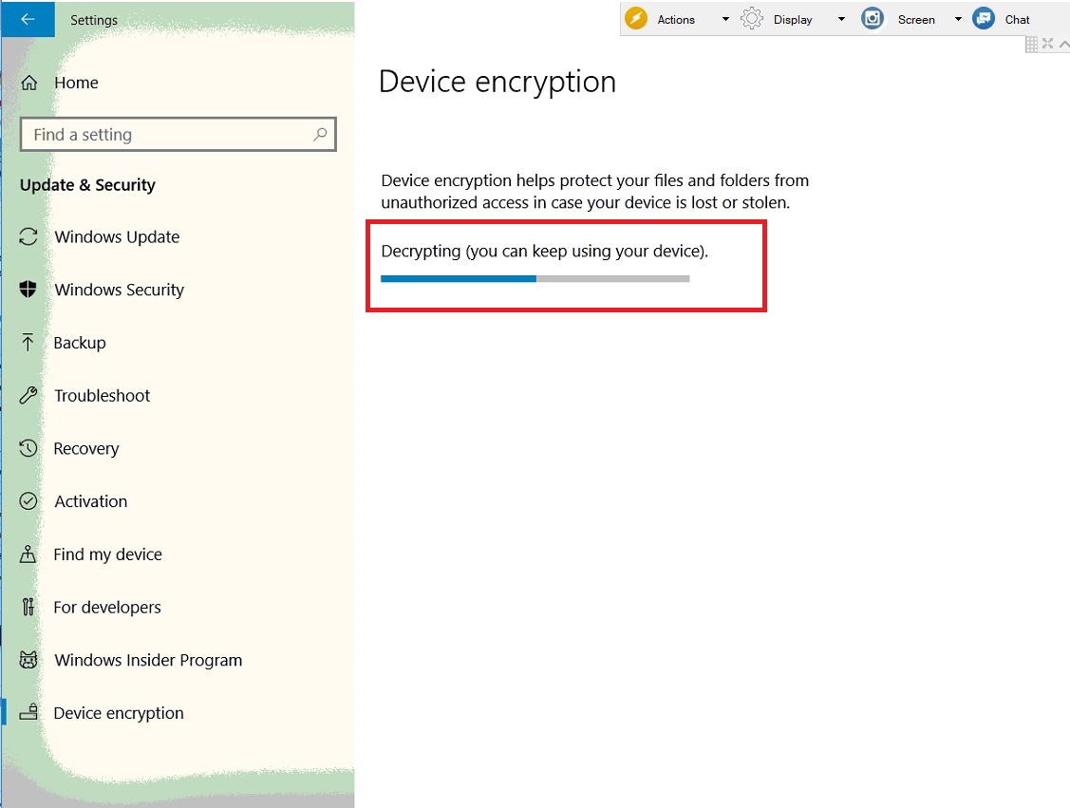1070x808 pixels.
Task: Click the Recovery clock icon
Action: pos(28,448)
